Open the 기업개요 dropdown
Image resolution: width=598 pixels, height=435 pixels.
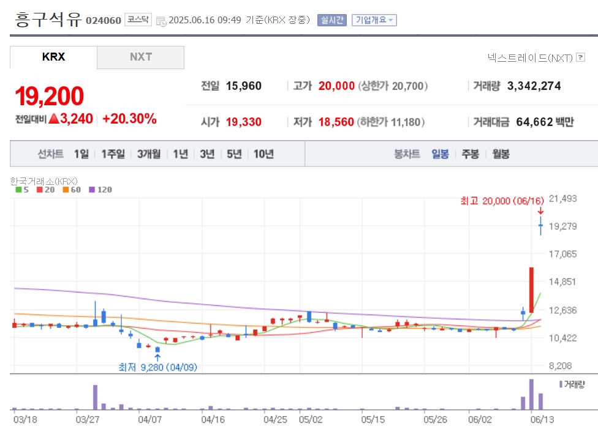(374, 20)
